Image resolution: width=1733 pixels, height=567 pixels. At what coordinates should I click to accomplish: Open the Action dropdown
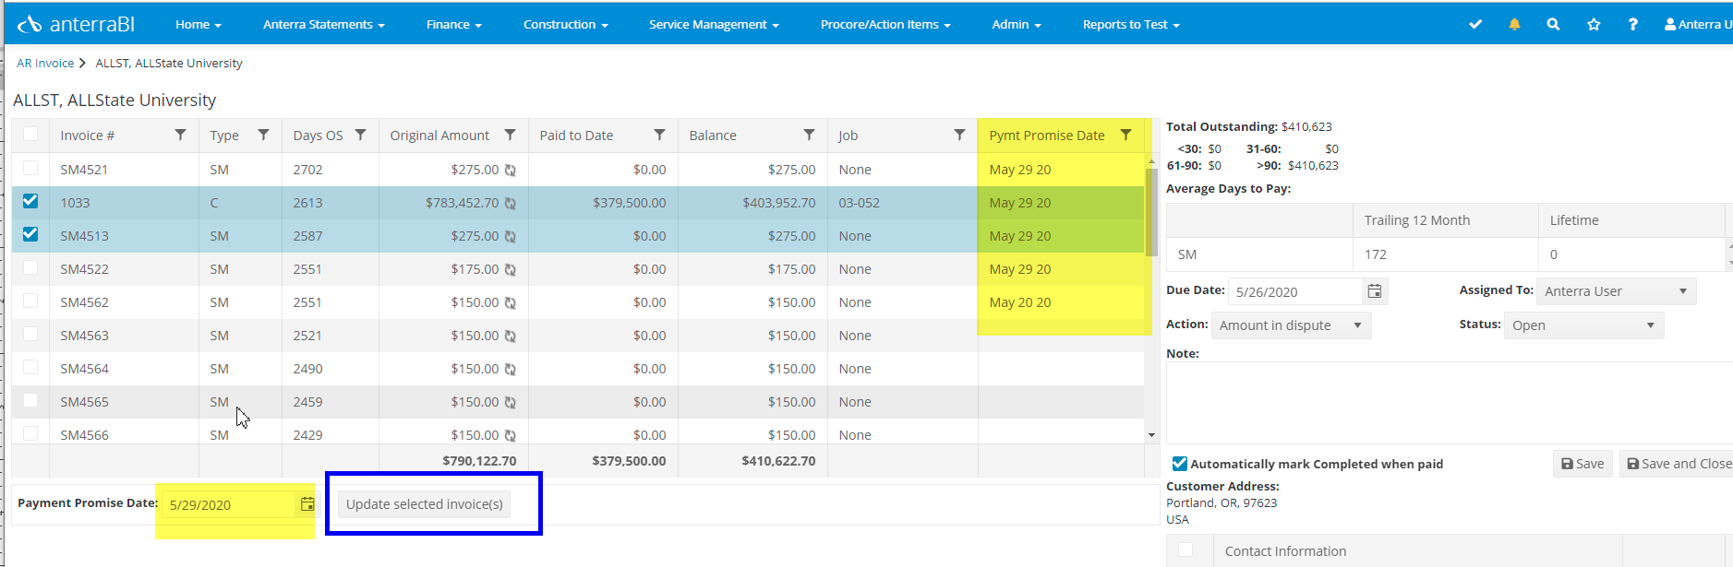pyautogui.click(x=1291, y=325)
